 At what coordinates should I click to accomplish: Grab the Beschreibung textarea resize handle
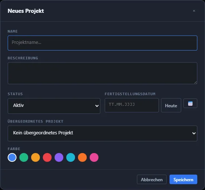pyautogui.click(x=195, y=82)
